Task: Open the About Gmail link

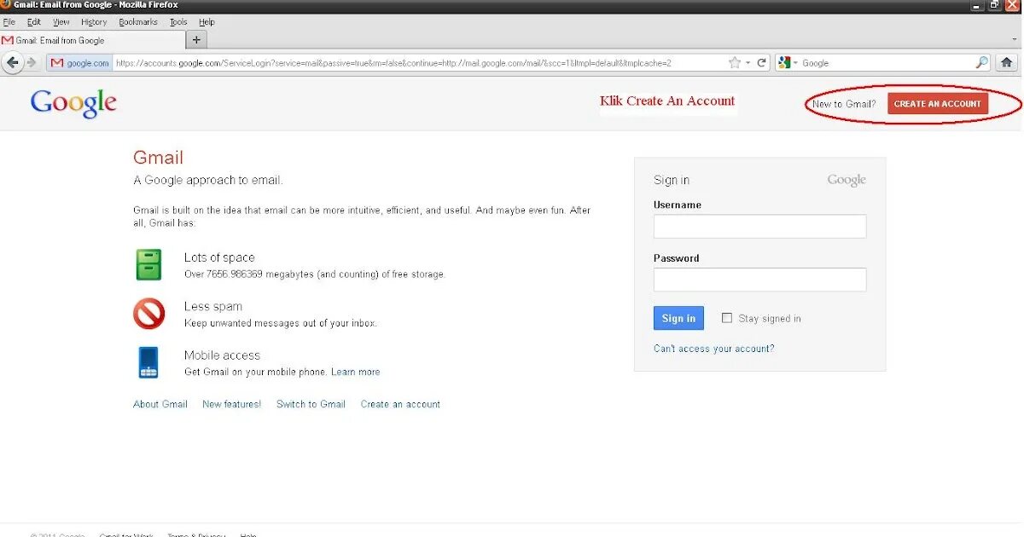Action: tap(160, 404)
